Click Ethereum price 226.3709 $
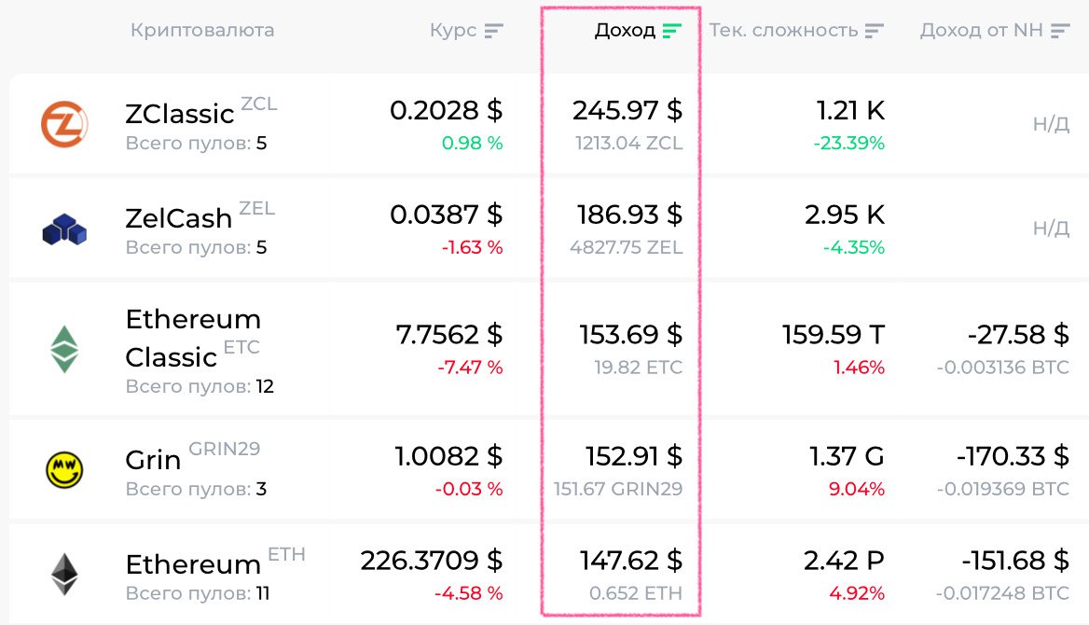 (x=432, y=561)
